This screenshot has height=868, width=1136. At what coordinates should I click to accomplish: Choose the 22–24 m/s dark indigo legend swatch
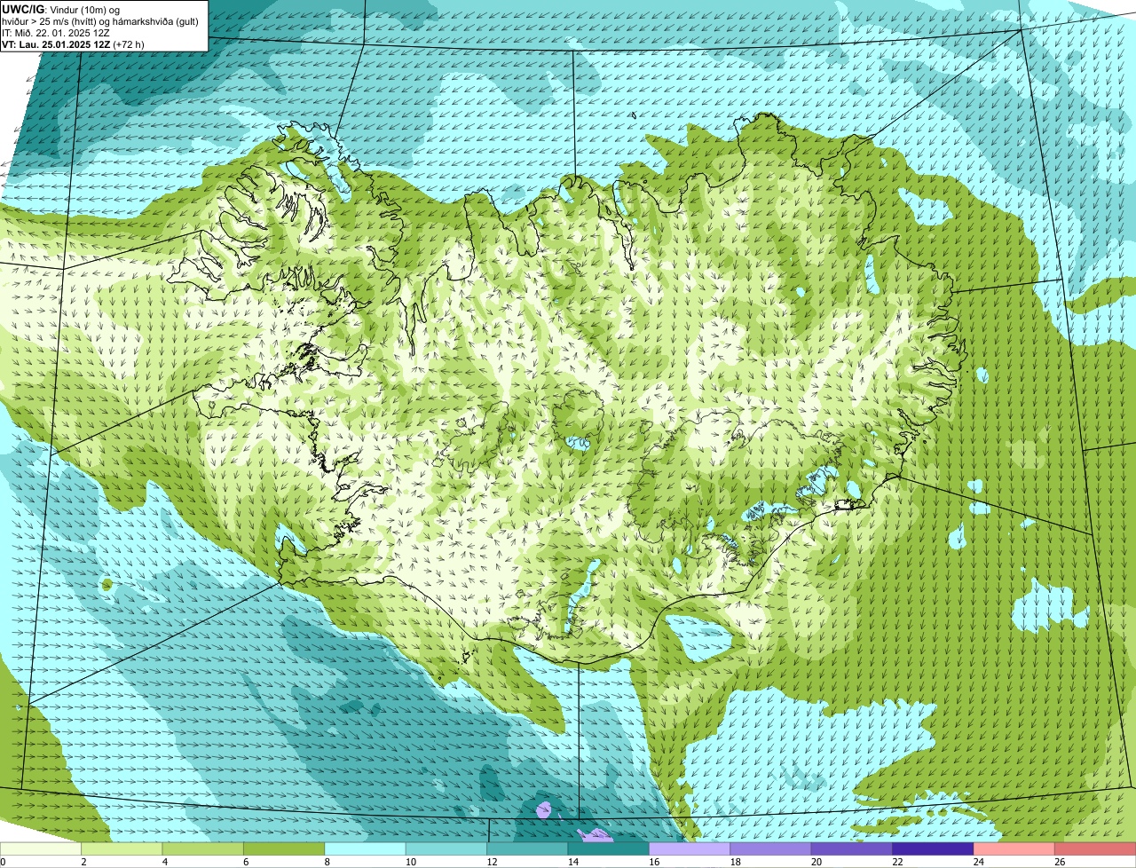tap(935, 848)
